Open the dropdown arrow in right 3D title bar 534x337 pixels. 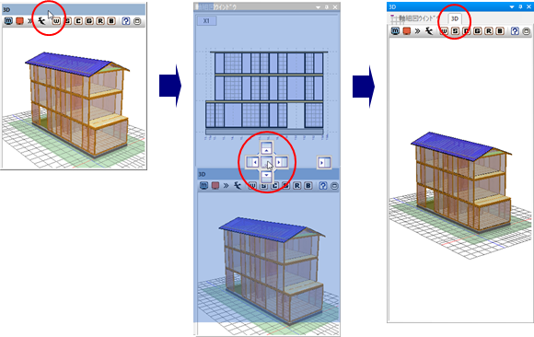[512, 6]
